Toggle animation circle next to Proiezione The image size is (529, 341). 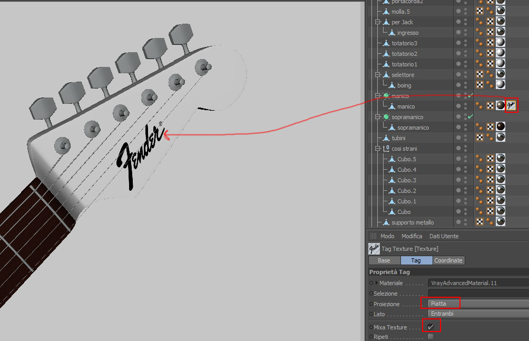point(371,304)
